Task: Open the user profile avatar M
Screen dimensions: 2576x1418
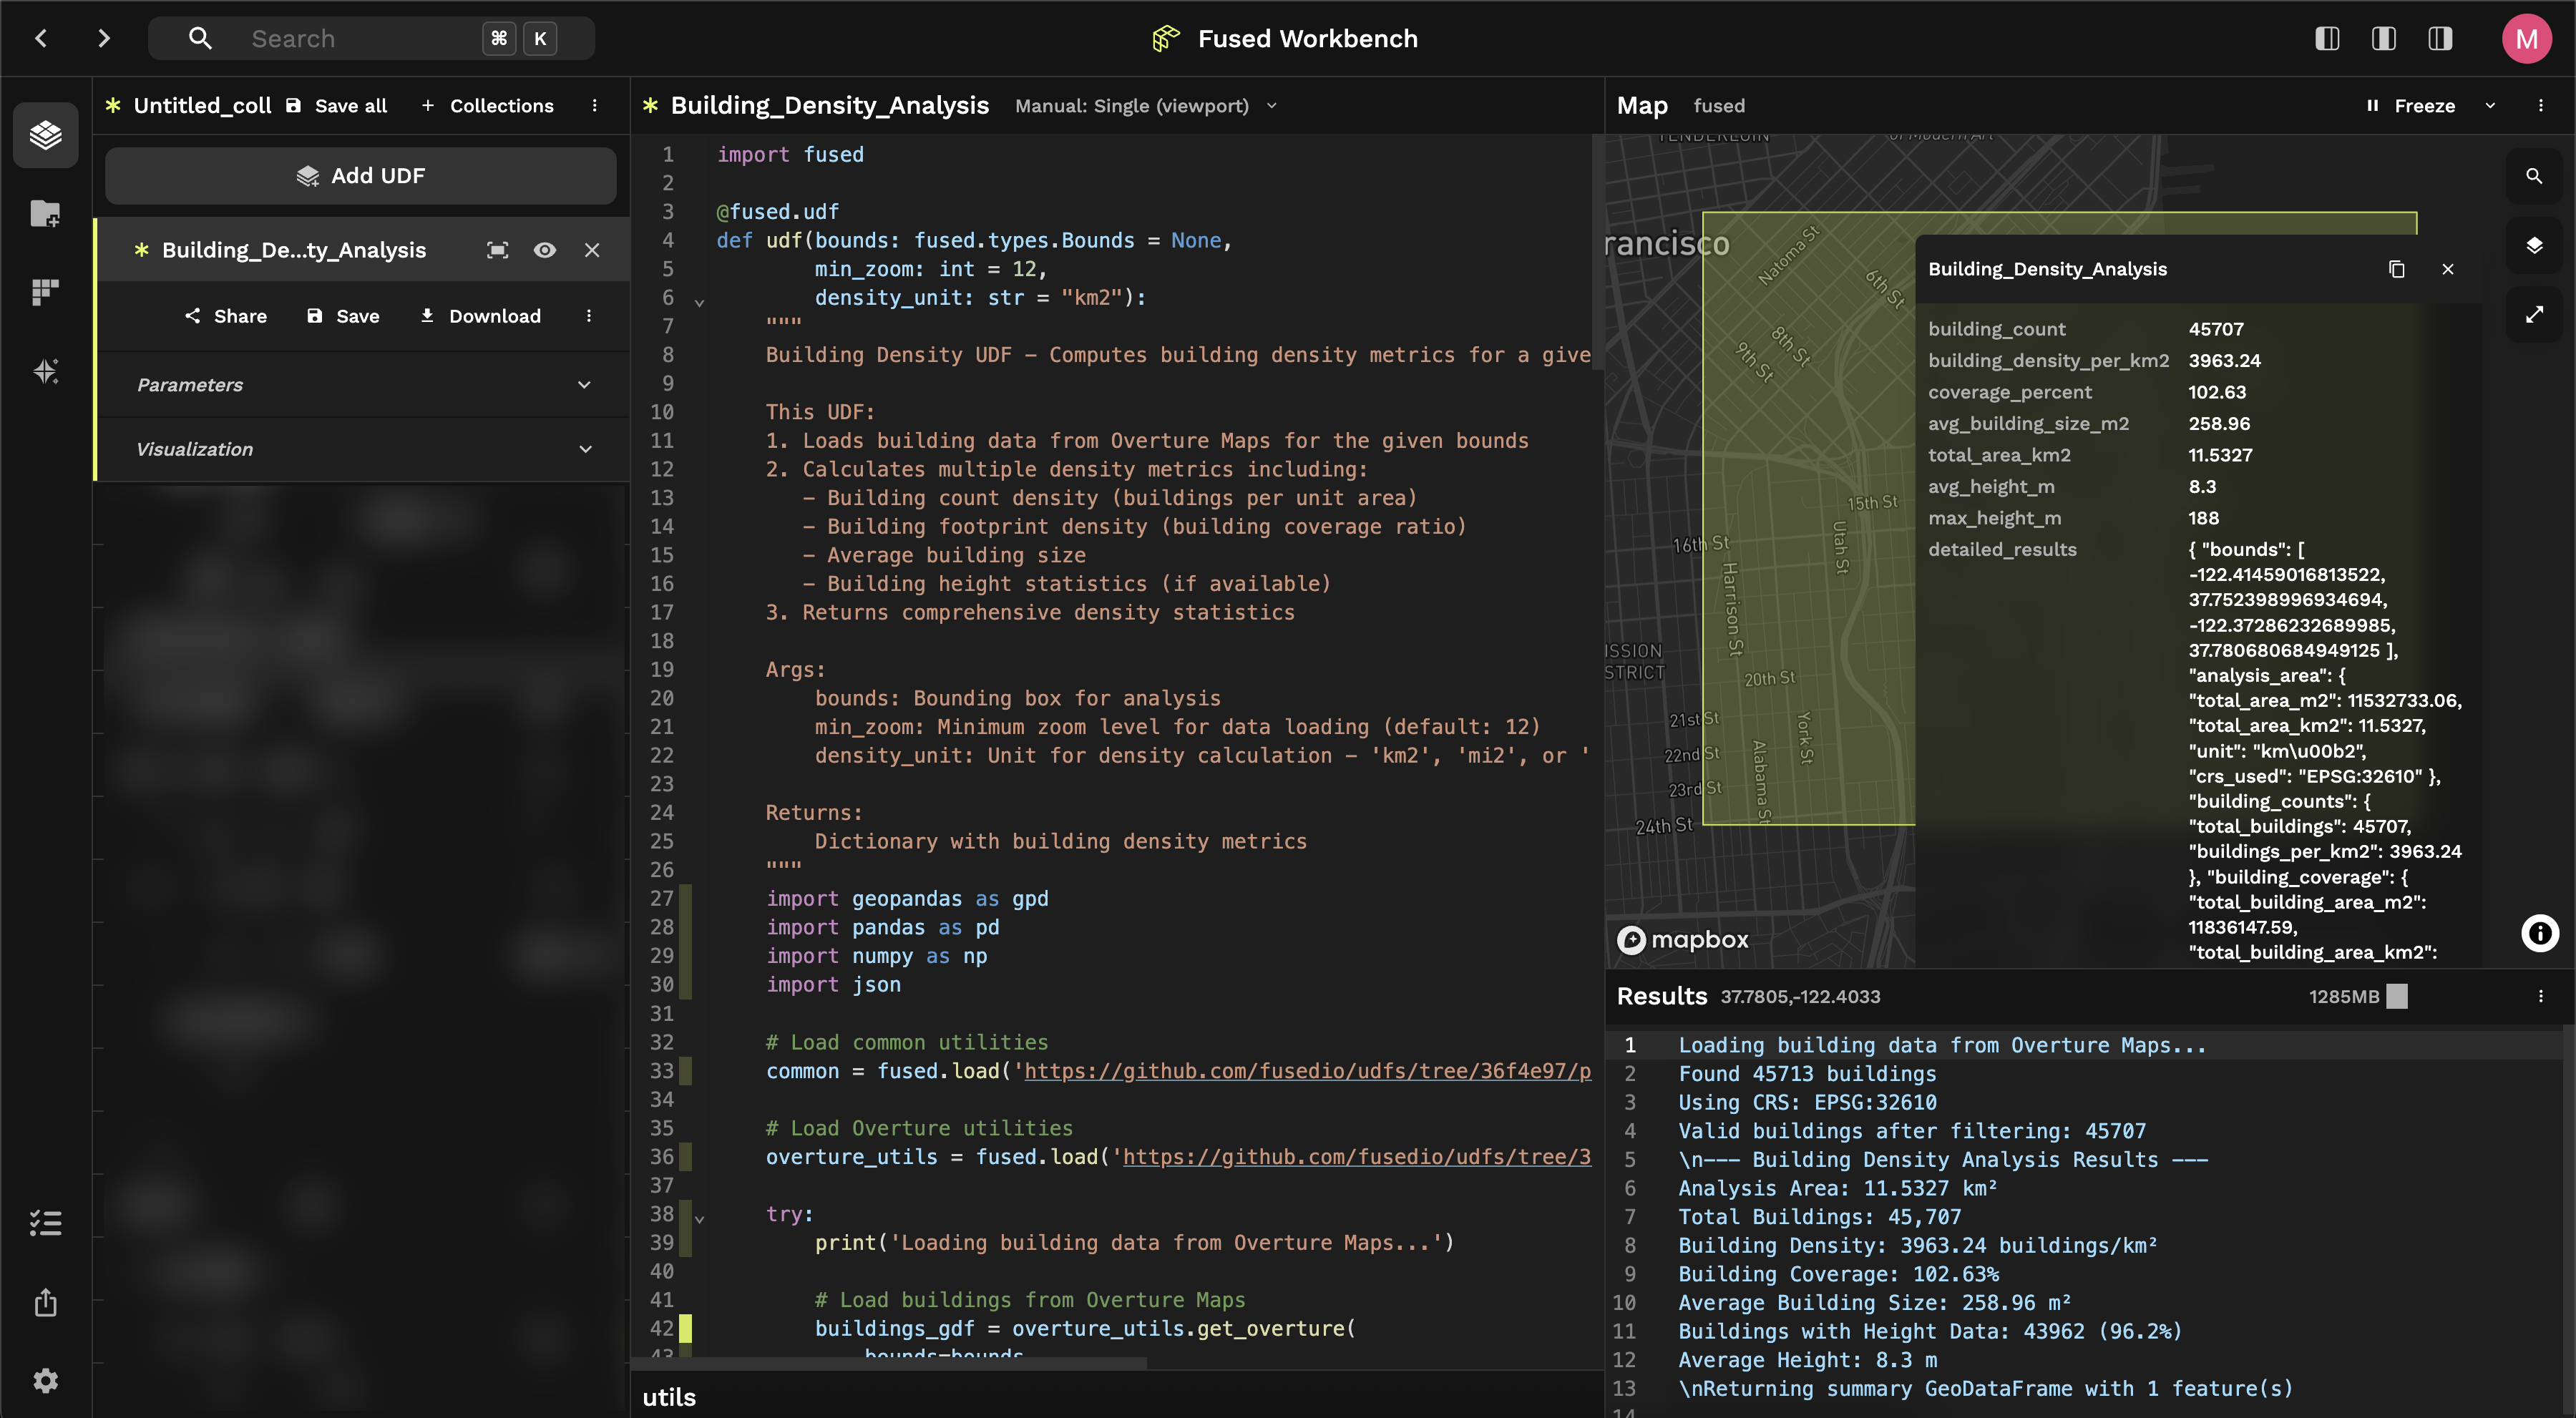Action: pos(2527,38)
